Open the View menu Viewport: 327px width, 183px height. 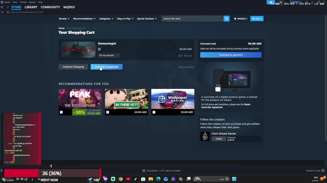pyautogui.click(x=15, y=2)
